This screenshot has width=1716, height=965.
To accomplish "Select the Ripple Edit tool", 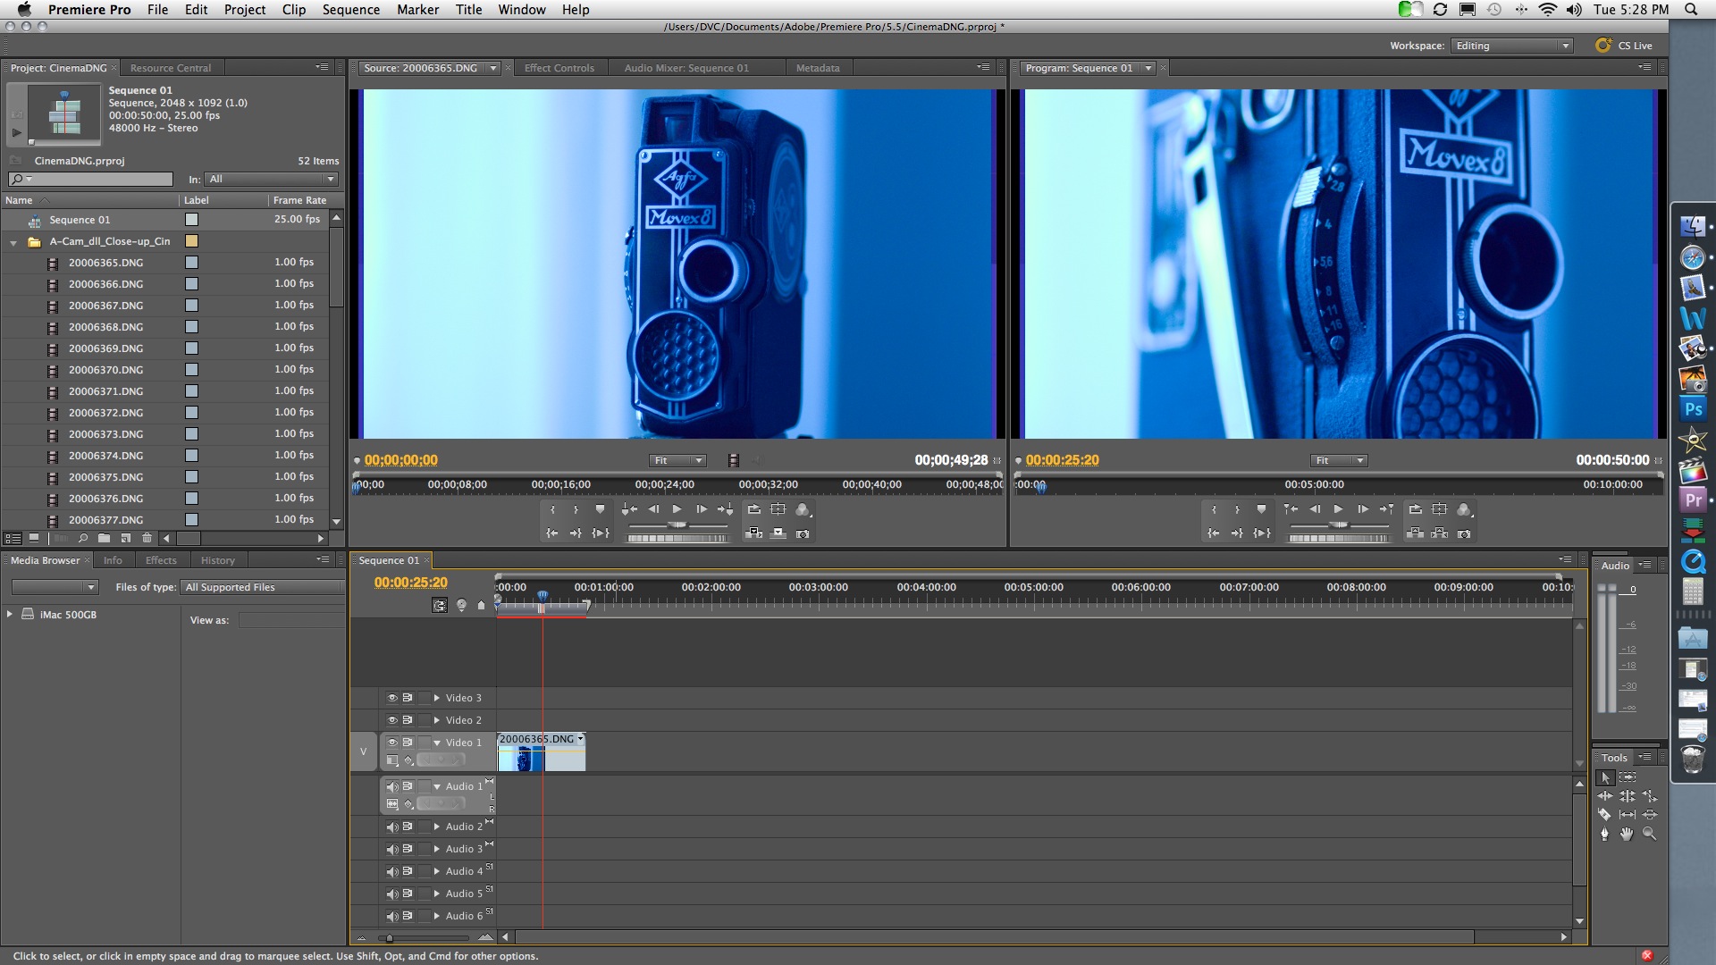I will point(1605,796).
